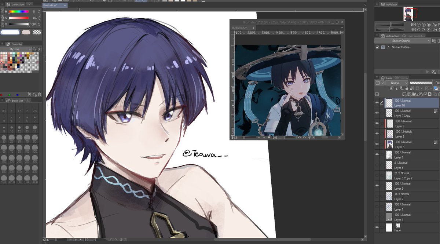The width and height of the screenshot is (440, 244).
Task: Toggle lock layer padlock icon
Action: point(407,88)
